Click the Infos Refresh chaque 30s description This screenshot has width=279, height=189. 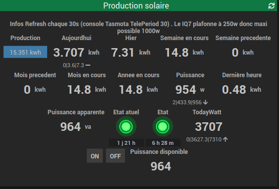pyautogui.click(x=138, y=27)
